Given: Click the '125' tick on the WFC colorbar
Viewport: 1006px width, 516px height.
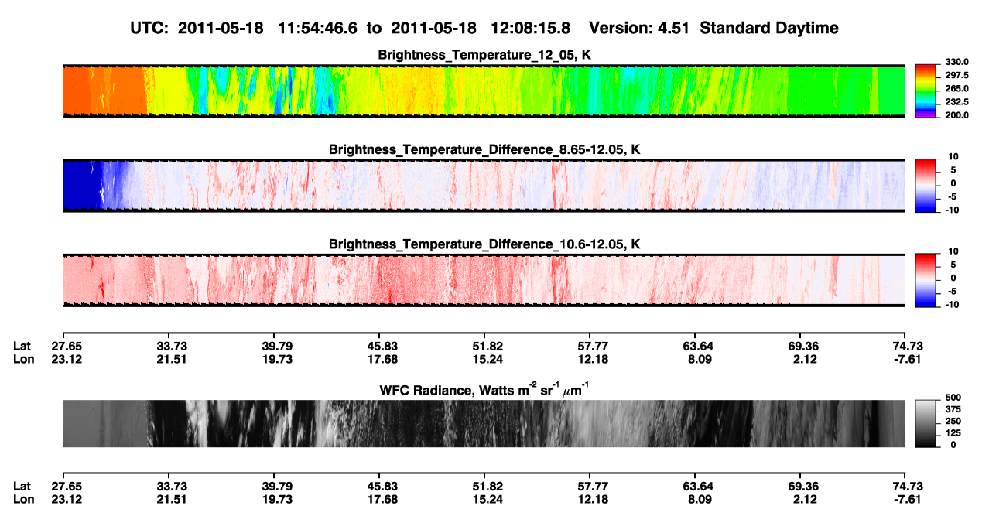Looking at the screenshot, I should pyautogui.click(x=953, y=432).
